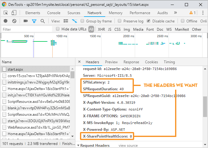Open the Response detail tab
Screen dimensions: 208x148
click(131, 62)
